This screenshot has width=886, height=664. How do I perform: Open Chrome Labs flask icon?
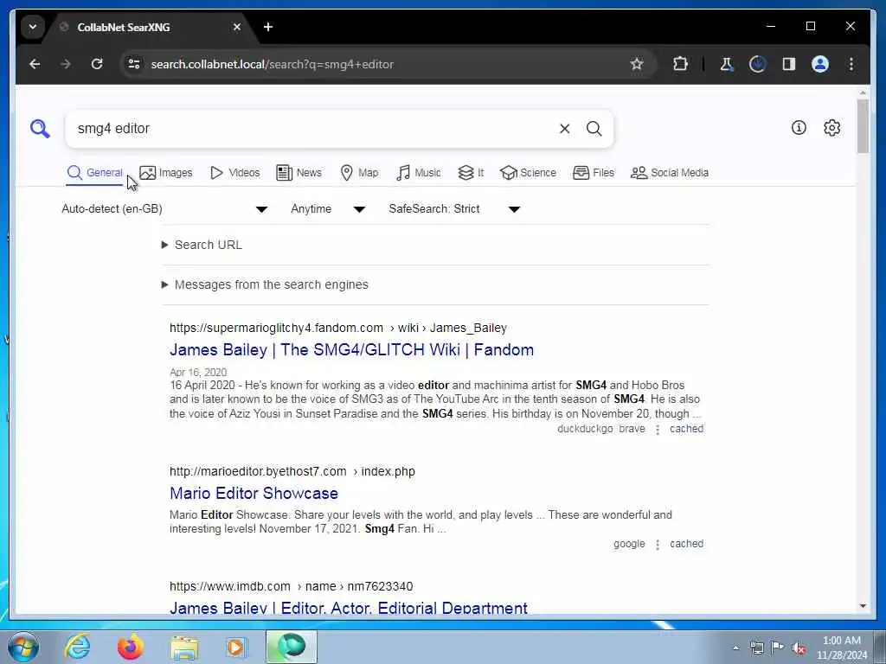click(727, 64)
